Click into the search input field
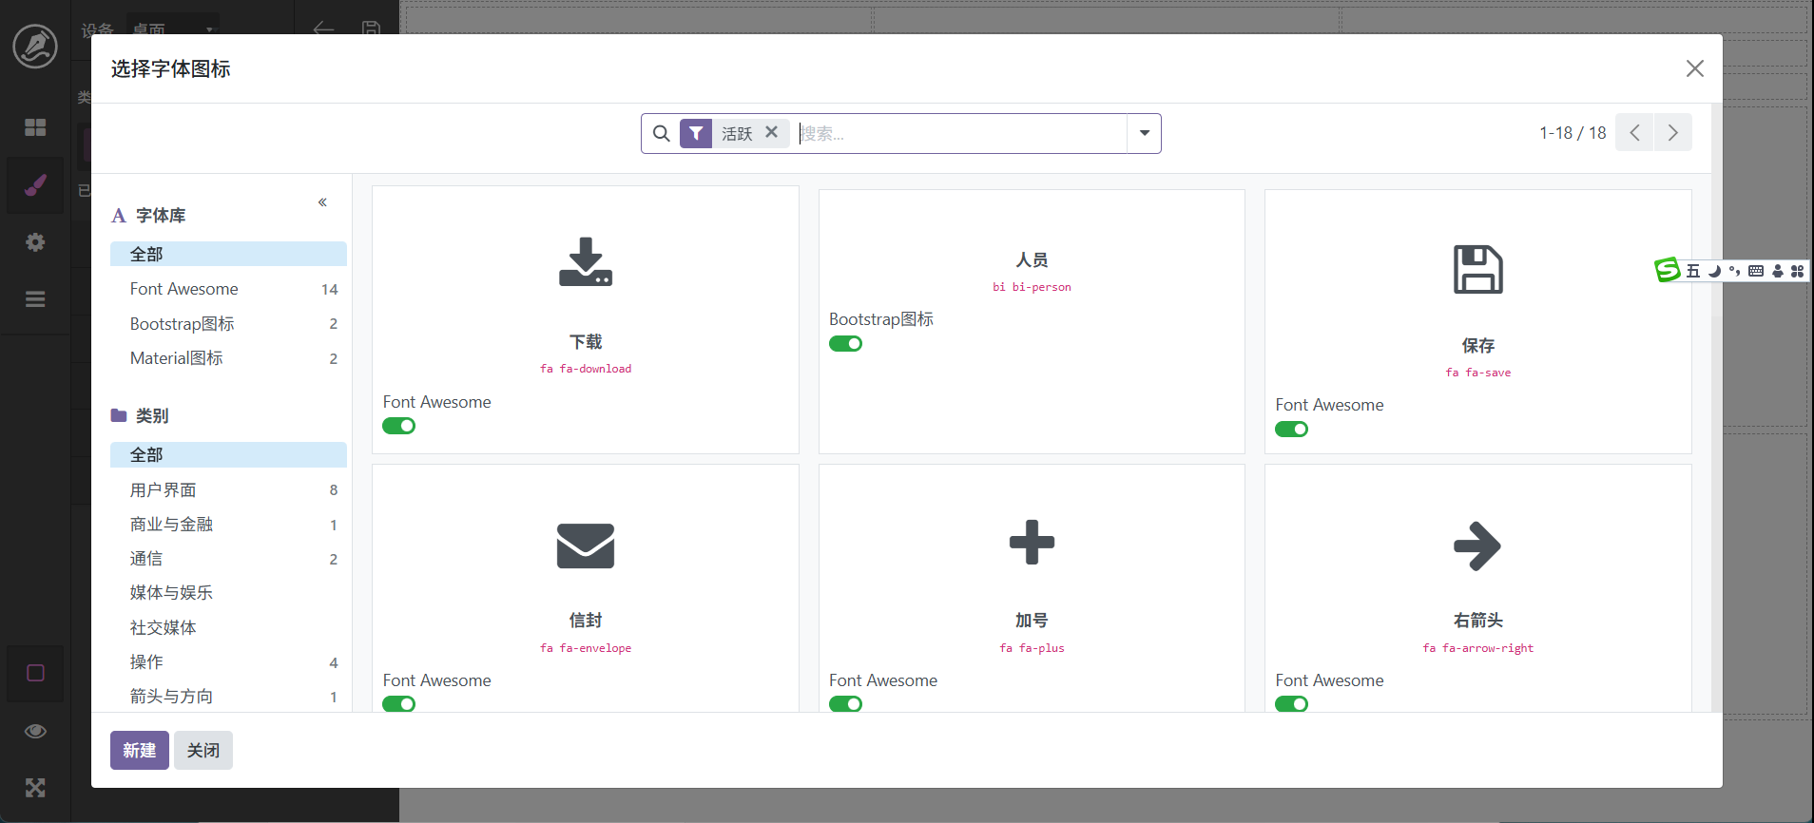Viewport: 1814px width, 823px height. click(x=960, y=134)
